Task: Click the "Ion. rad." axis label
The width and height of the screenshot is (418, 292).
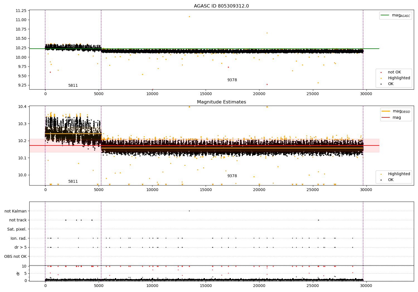Action: pos(19,238)
